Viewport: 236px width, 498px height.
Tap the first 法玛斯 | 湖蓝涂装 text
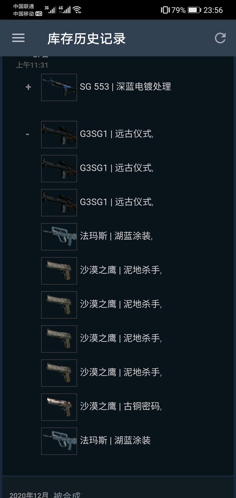(116, 236)
